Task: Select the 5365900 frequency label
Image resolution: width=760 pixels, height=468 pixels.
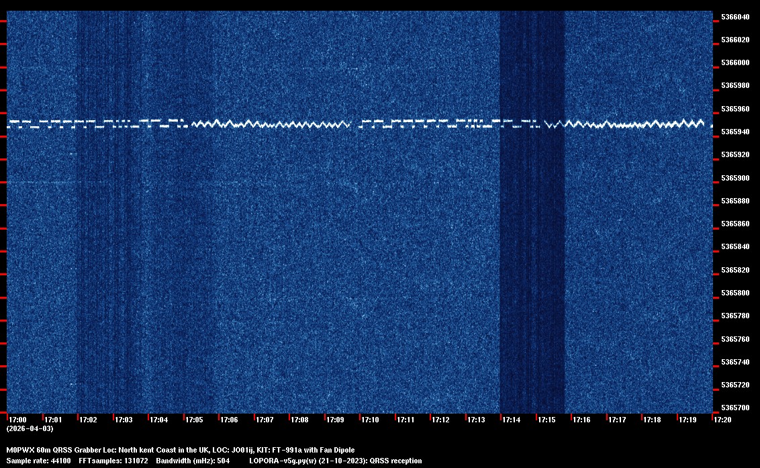Action: tap(735, 178)
